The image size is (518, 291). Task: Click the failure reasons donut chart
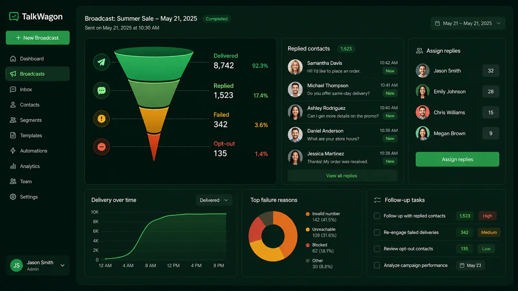273,236
